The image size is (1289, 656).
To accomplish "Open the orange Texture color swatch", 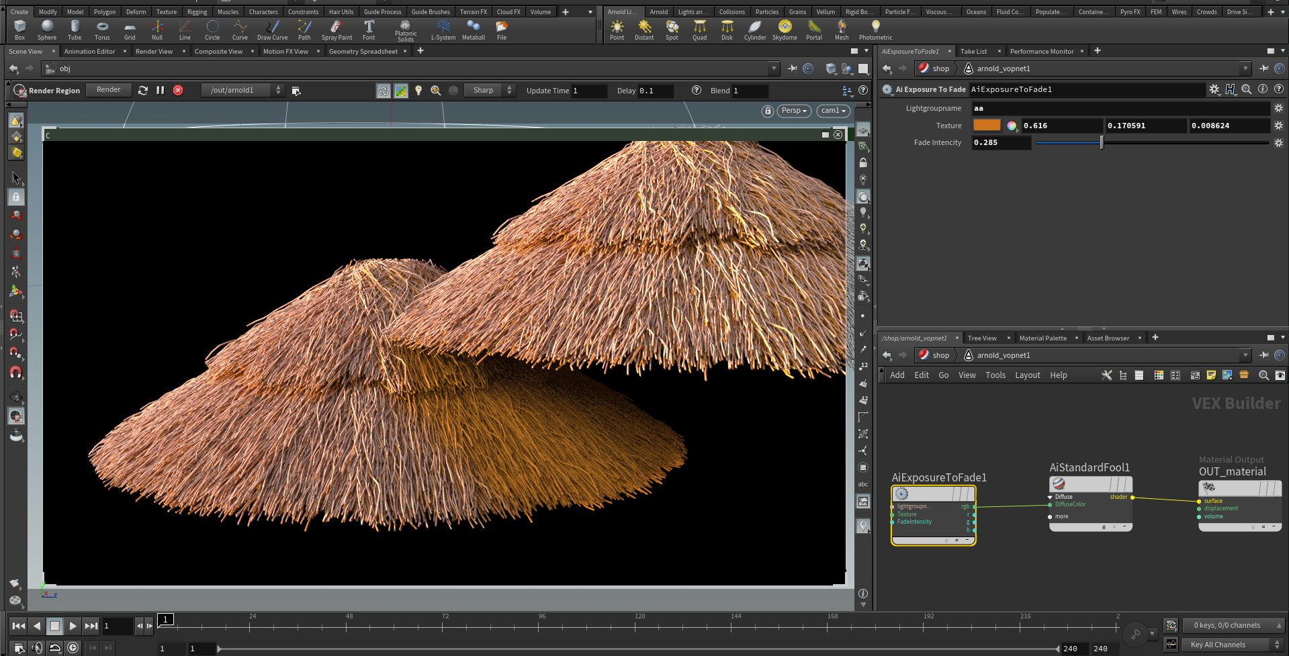I will [x=987, y=126].
